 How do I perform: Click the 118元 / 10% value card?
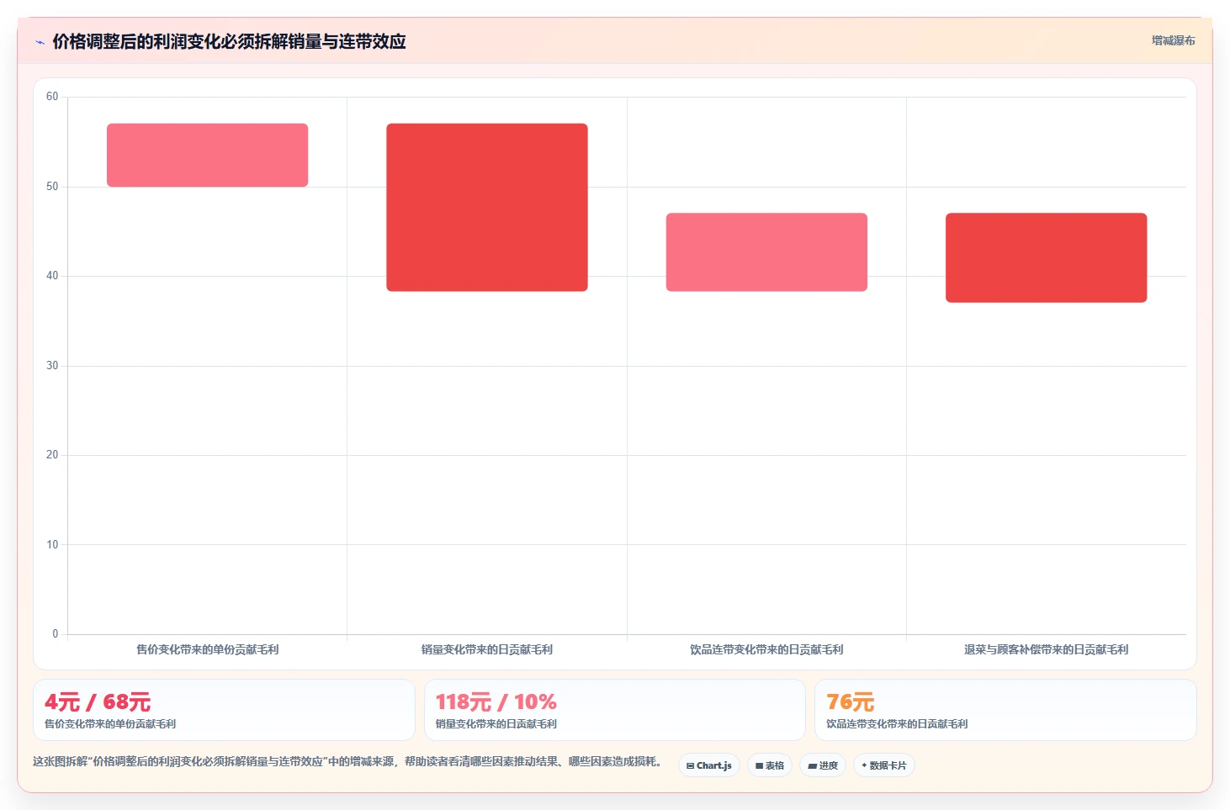615,710
